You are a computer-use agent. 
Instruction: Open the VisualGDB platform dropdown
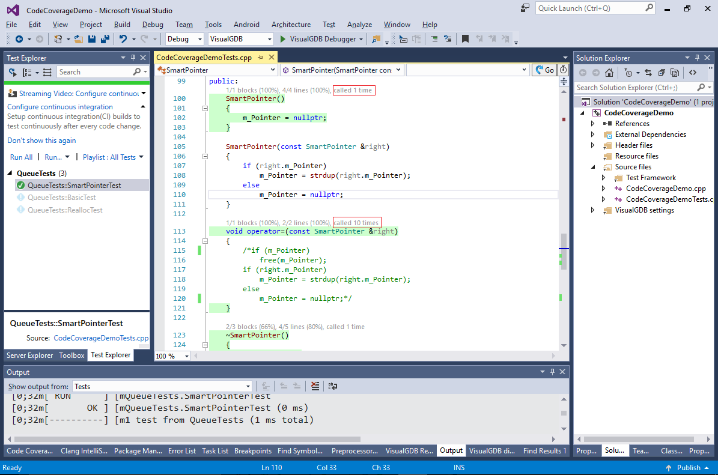coord(241,40)
